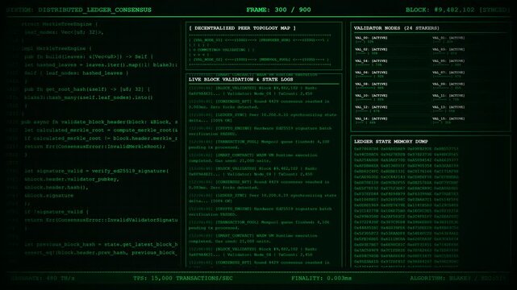Click the stake progress bar under VAL_06
Image resolution: width=517 pixels, height=290 pixels.
click(369, 77)
